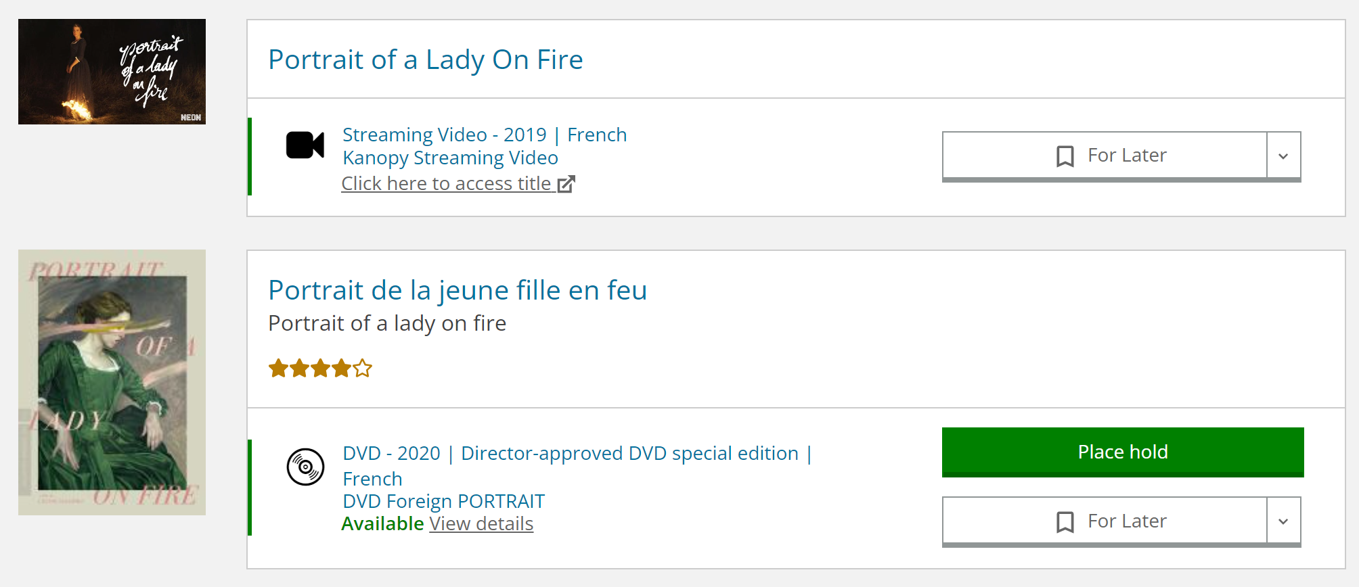Click "Click here to access title" link
Image resolution: width=1359 pixels, height=587 pixels.
pyautogui.click(x=447, y=184)
